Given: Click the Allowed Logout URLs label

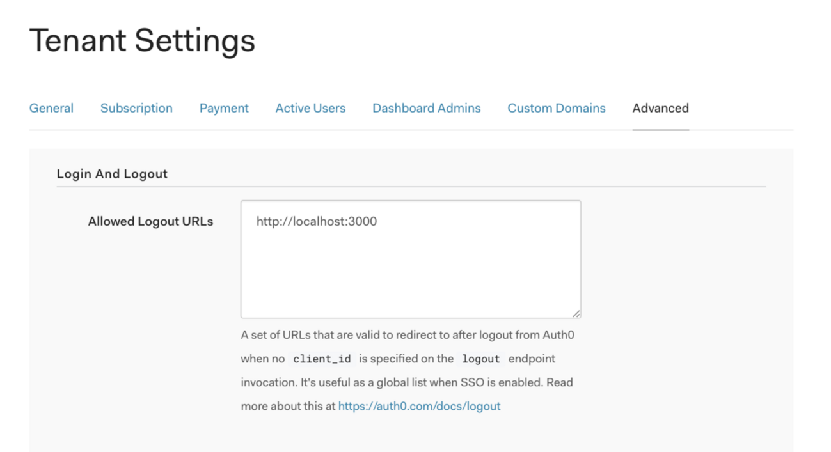Looking at the screenshot, I should tap(150, 222).
